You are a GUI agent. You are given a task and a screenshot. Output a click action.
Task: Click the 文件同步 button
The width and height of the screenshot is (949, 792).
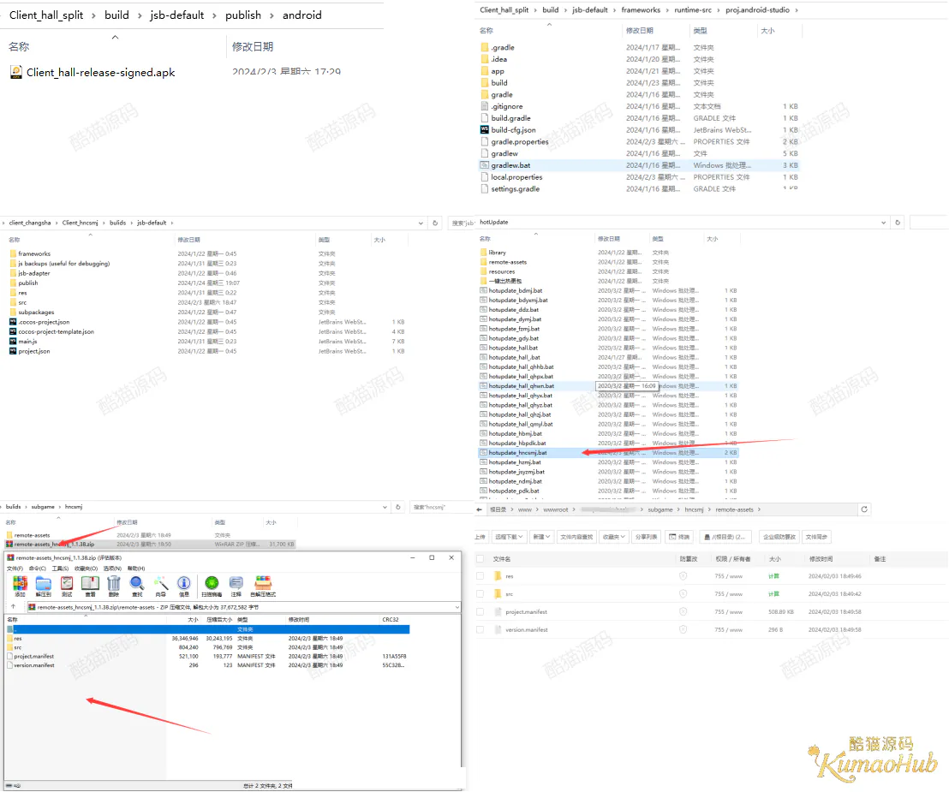(x=816, y=537)
